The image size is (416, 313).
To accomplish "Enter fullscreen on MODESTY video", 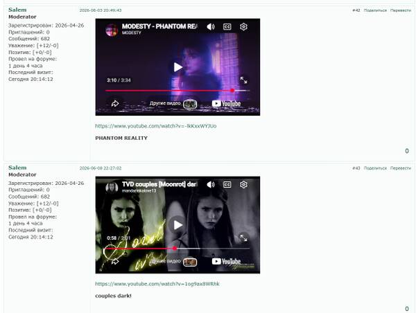I will point(243,80).
